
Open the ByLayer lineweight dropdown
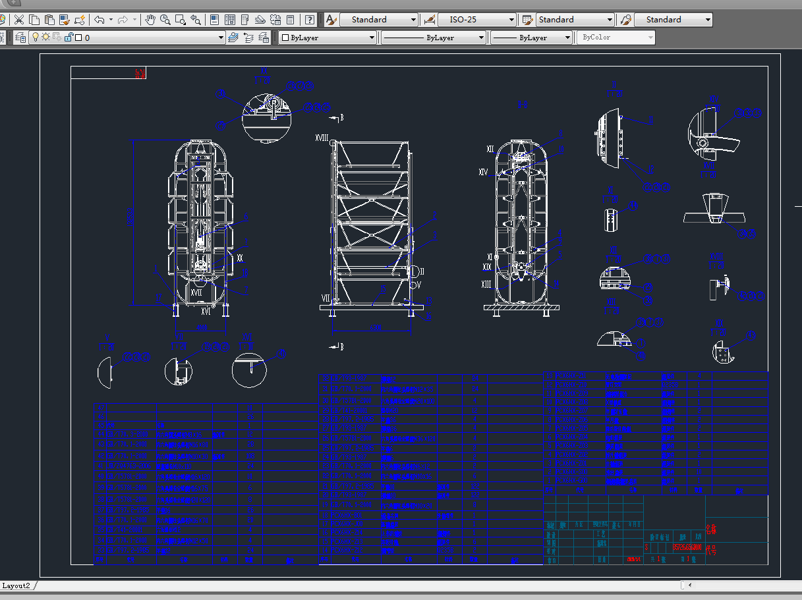[x=532, y=38]
